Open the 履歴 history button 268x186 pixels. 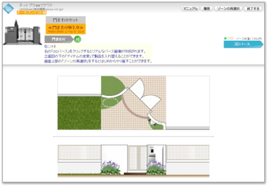[207, 9]
